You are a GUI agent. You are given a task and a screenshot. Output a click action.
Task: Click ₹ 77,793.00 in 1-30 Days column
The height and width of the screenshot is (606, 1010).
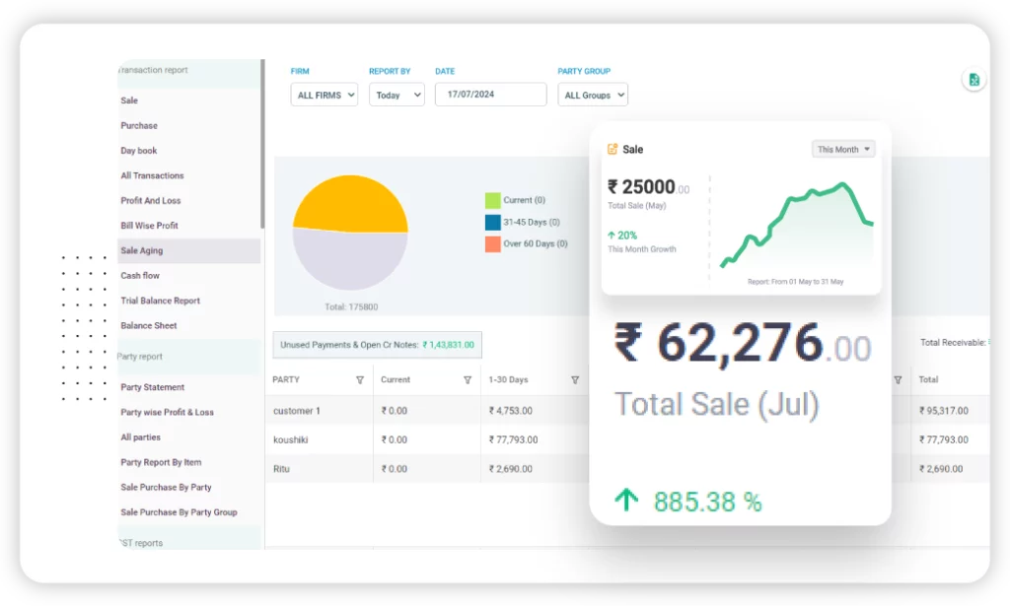513,440
